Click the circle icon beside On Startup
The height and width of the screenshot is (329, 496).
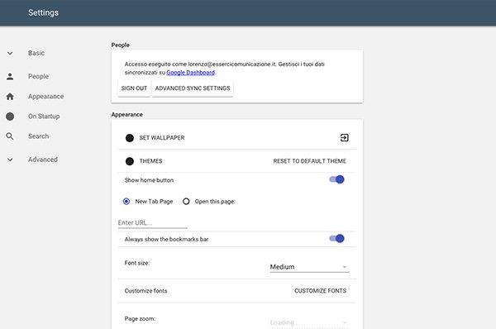[10, 117]
